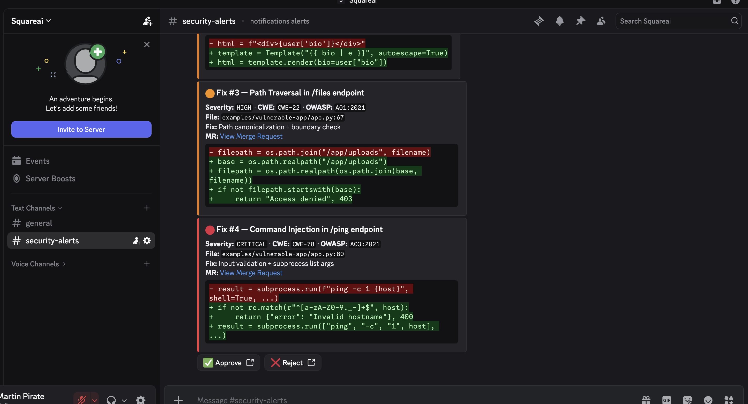748x404 pixels.
Task: Click the Approve button
Action: tap(228, 362)
